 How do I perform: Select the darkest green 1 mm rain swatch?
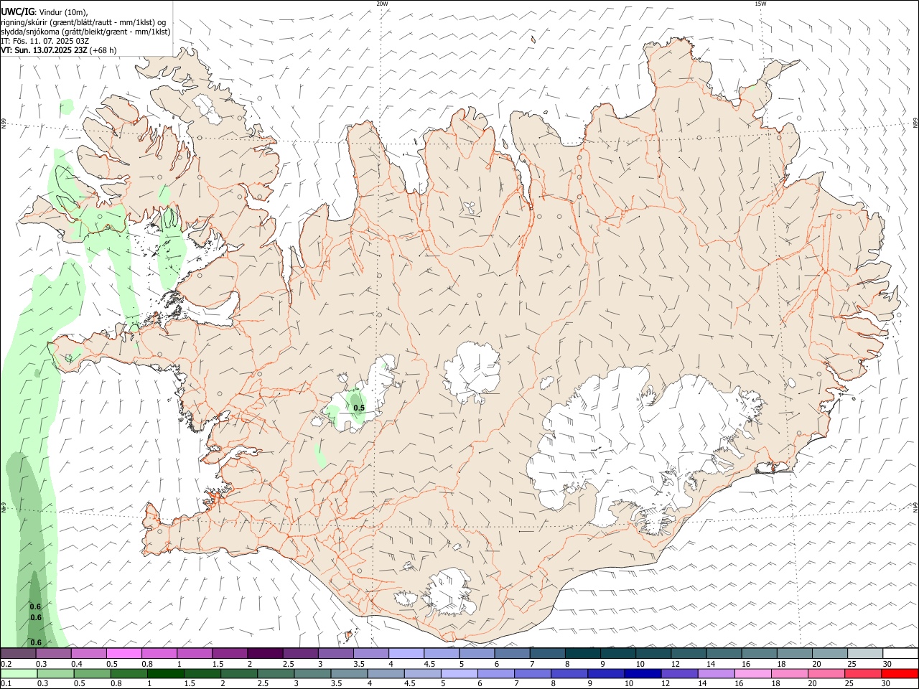pos(164,674)
